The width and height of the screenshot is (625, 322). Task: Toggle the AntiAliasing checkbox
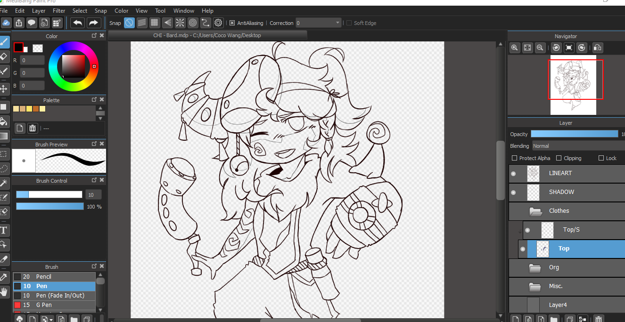232,23
